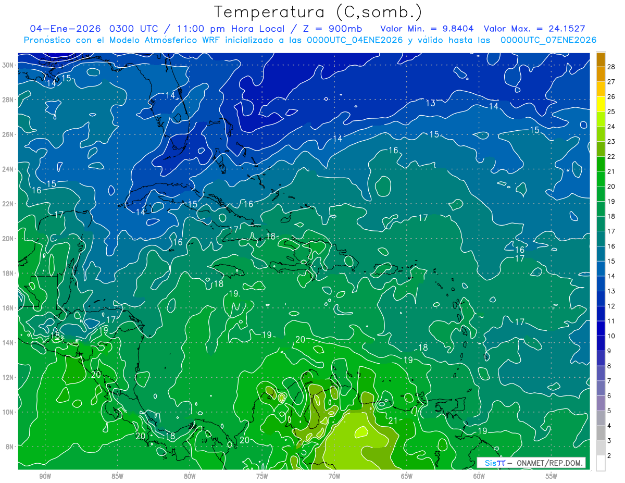
Task: Click the 70W longitude axis label
Action: click(x=334, y=476)
